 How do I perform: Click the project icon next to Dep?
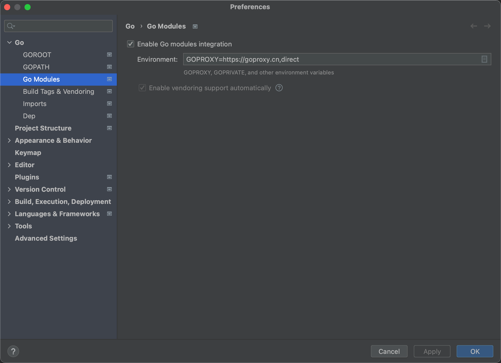[x=109, y=116]
